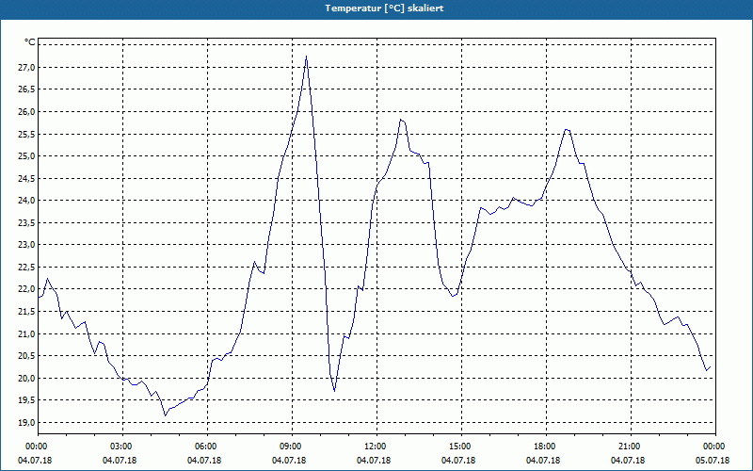753x471 pixels.
Task: Select the '22,5' y-axis value
Action: (x=26, y=268)
